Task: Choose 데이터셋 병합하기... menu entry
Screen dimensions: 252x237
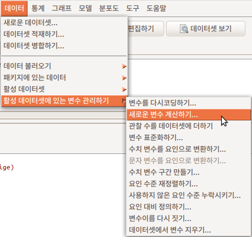Action: pos(64,46)
